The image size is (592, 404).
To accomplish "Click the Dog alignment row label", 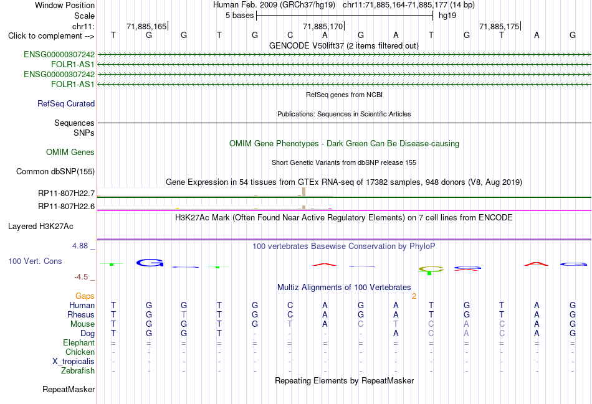I will pos(87,334).
